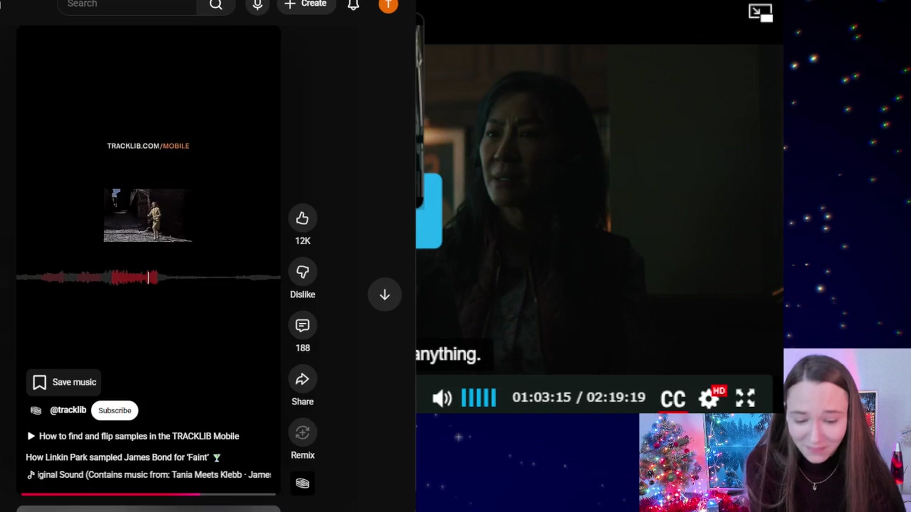Open the orange account avatar menu
The height and width of the screenshot is (512, 911).
[x=388, y=5]
